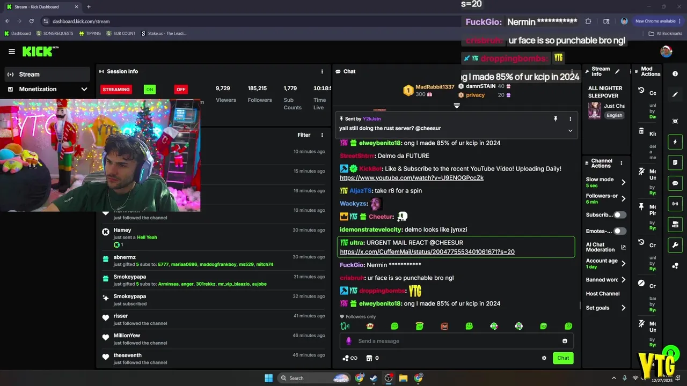Click the three-dots cluster icon in right rail
Image resolution: width=687 pixels, height=386 pixels.
tap(675, 265)
